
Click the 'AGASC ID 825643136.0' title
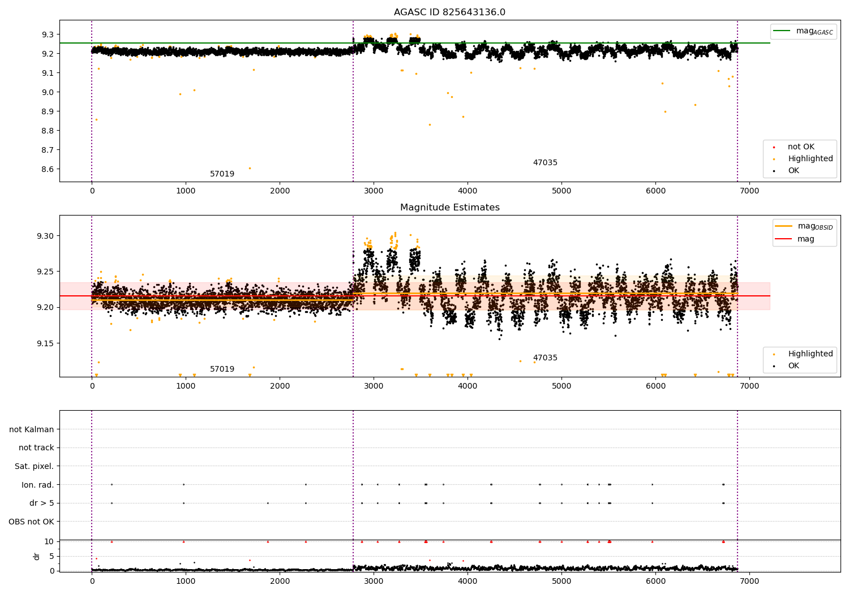450,12
